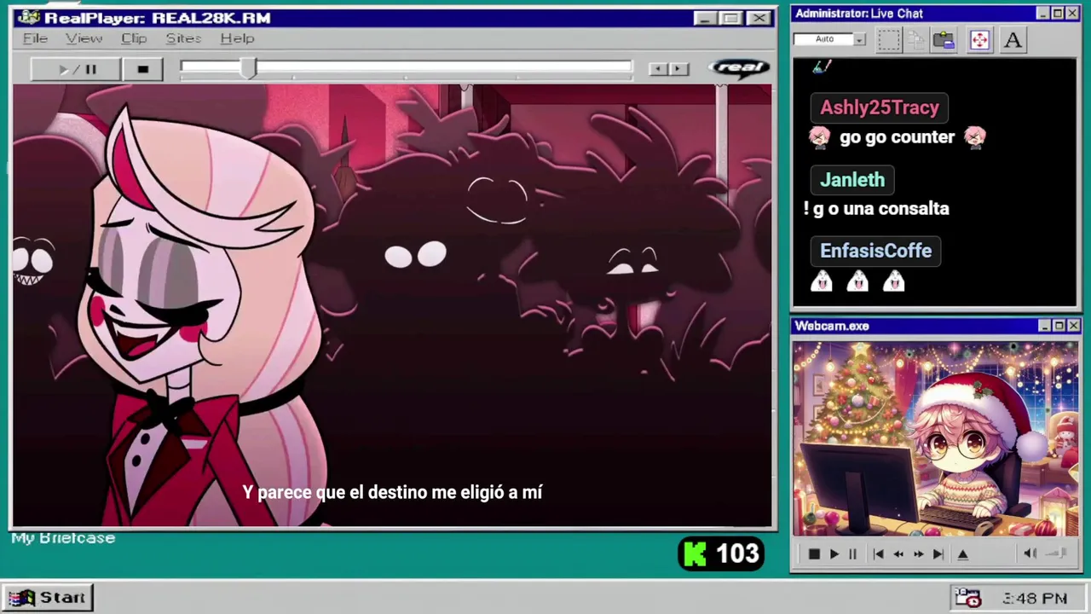Click the last ghost emote under EnfasisCoffe
The height and width of the screenshot is (614, 1091).
(x=893, y=281)
